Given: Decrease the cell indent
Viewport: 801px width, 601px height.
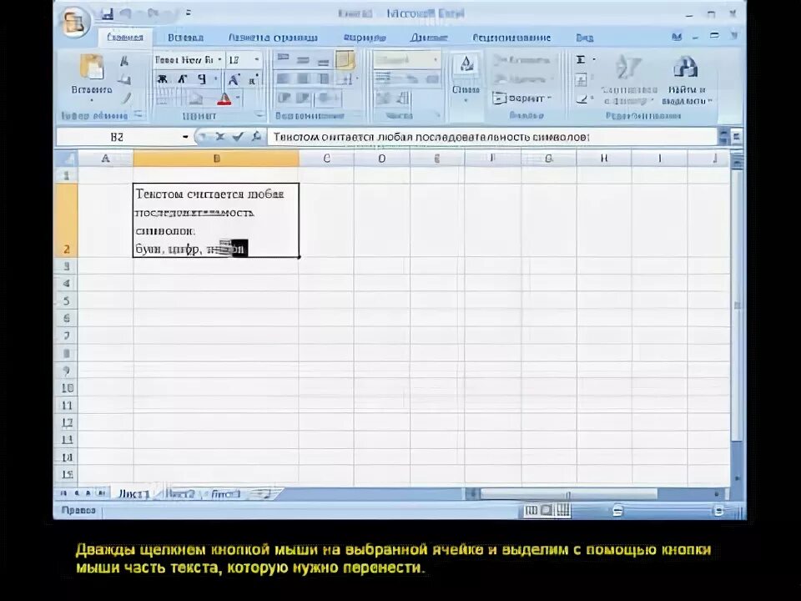Looking at the screenshot, I should click(284, 98).
